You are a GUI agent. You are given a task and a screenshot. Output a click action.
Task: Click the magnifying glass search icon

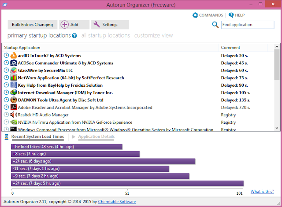215,25
